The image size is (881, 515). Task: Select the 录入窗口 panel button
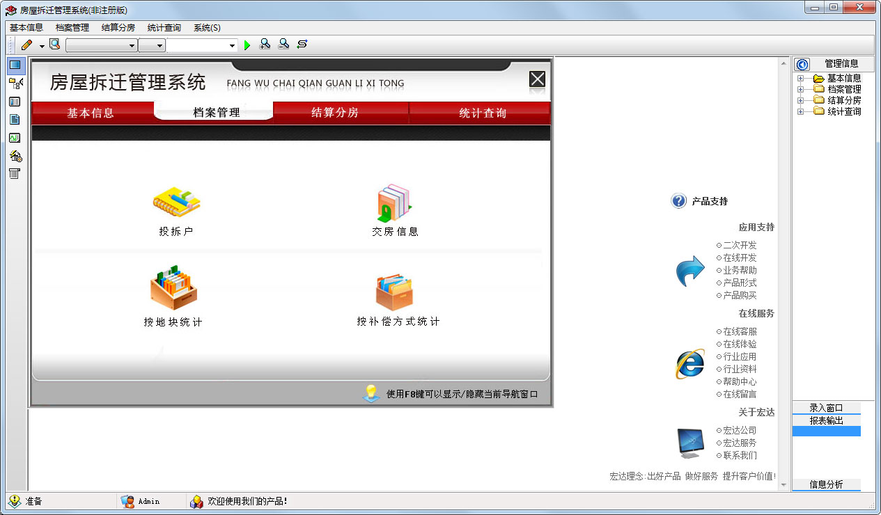(x=826, y=408)
